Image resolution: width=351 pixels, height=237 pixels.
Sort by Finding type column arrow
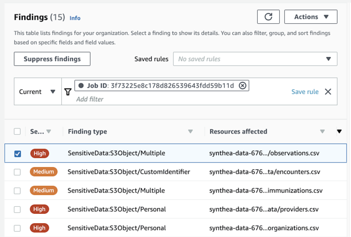tap(190, 132)
